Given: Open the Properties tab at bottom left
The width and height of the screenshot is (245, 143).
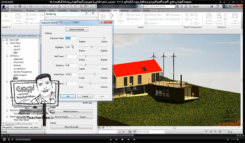Looking at the screenshot, I should (x=7, y=127).
